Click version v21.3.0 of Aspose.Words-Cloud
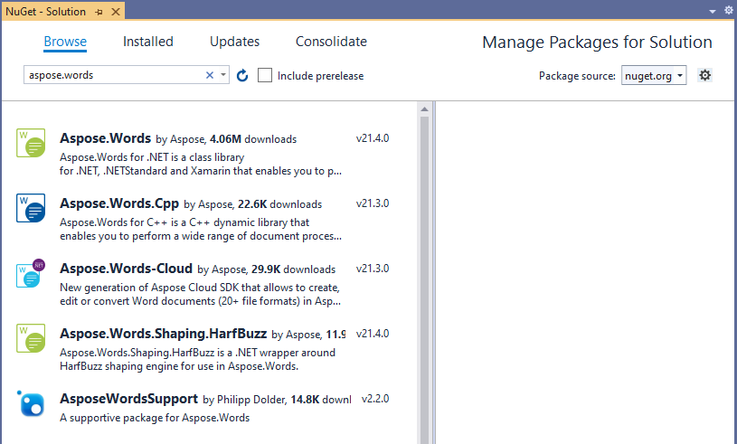Image resolution: width=737 pixels, height=444 pixels. tap(373, 269)
